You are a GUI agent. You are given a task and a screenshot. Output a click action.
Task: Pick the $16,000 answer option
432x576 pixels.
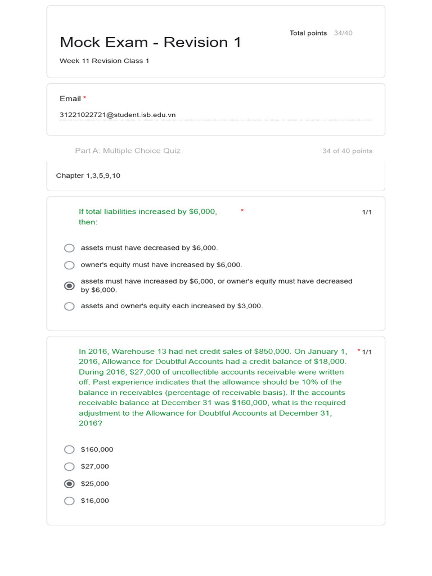[69, 501]
